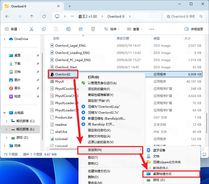Open the Send to (发送到) submenu
The height and width of the screenshot is (184, 209).
110,150
